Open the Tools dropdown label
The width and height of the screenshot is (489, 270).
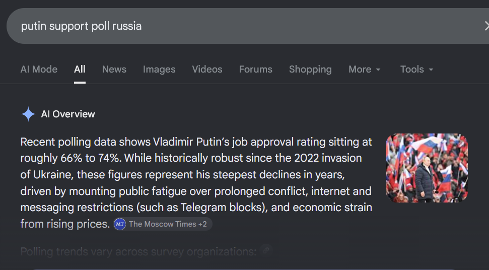tap(412, 69)
